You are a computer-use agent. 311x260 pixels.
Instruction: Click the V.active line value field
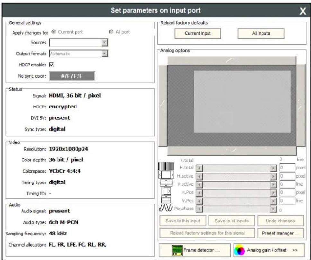(x=287, y=184)
